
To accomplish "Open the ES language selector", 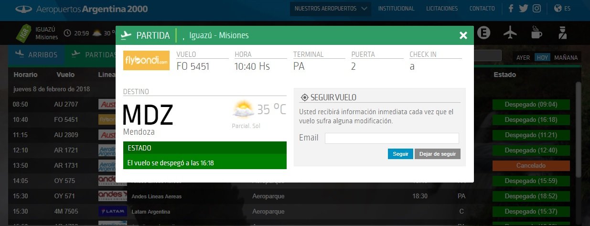I will 562,9.
